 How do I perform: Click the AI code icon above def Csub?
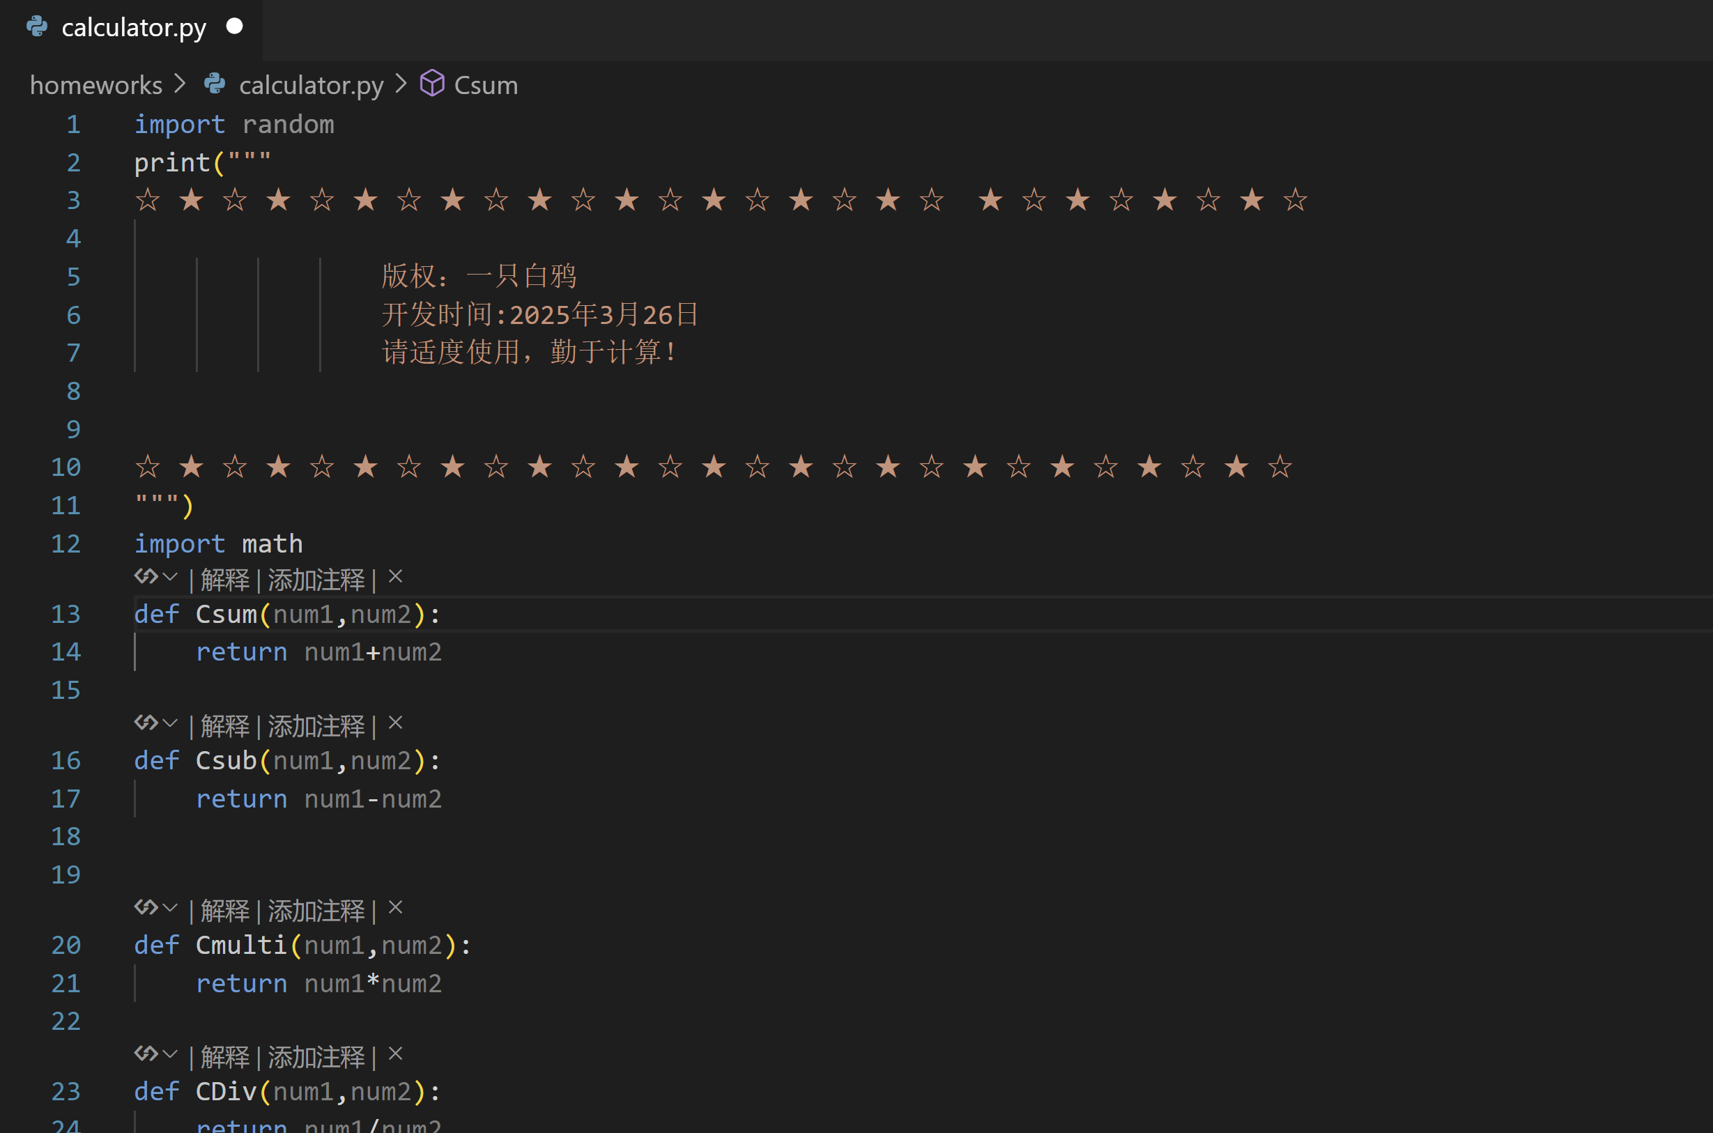point(145,723)
